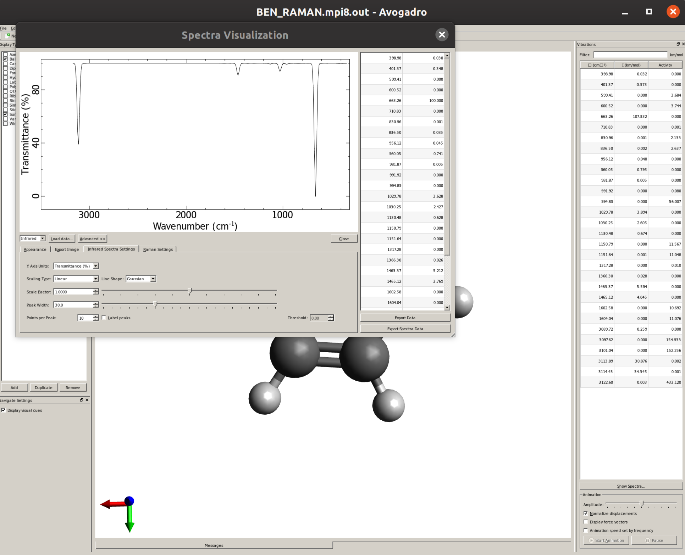Image resolution: width=685 pixels, height=555 pixels.
Task: Open the Appearance tab
Action: point(35,249)
